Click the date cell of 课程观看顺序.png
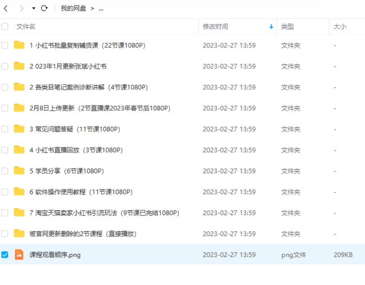This screenshot has height=285, width=365. click(x=229, y=255)
